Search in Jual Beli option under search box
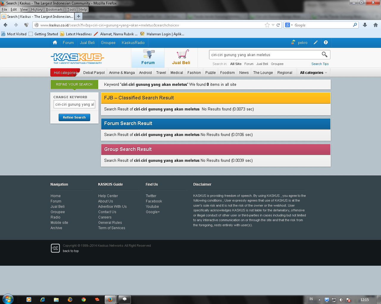Screen dimensions: 381x304 pos(262,64)
